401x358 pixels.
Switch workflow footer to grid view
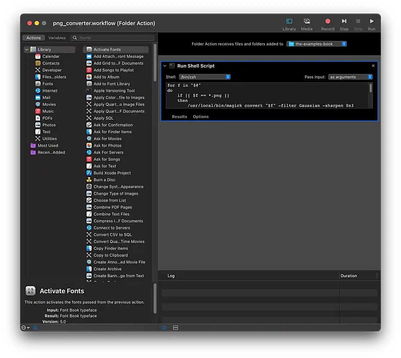175,328
